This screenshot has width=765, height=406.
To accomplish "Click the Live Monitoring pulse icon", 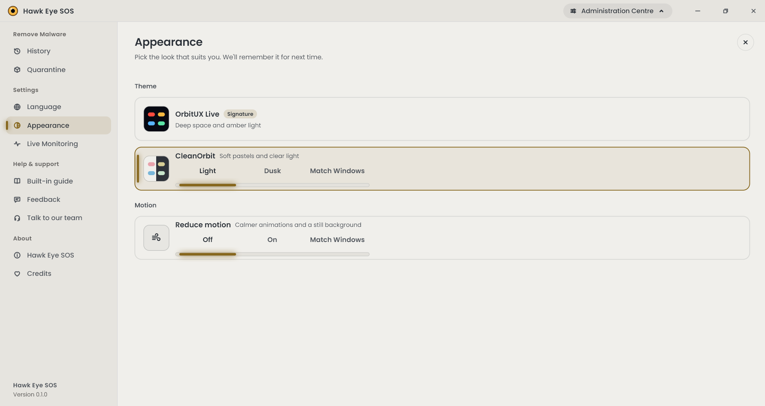I will click(17, 144).
